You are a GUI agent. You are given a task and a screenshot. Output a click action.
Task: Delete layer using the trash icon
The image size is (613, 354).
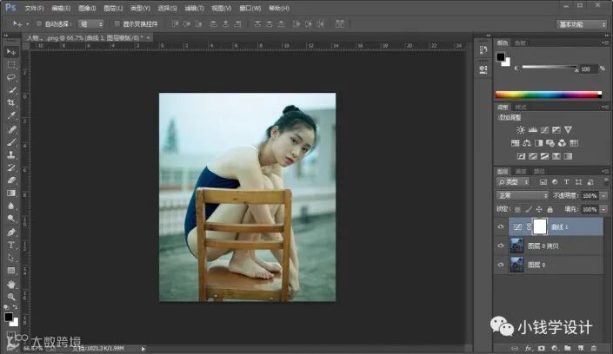594,348
